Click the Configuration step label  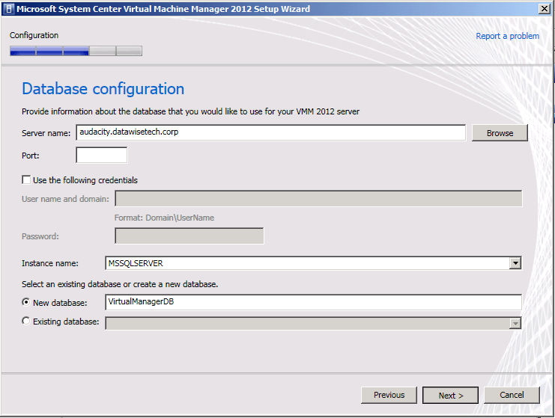pyautogui.click(x=34, y=35)
